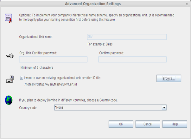191x139 pixels.
Task: Confirm settings with the OK button
Action: pos(121,124)
